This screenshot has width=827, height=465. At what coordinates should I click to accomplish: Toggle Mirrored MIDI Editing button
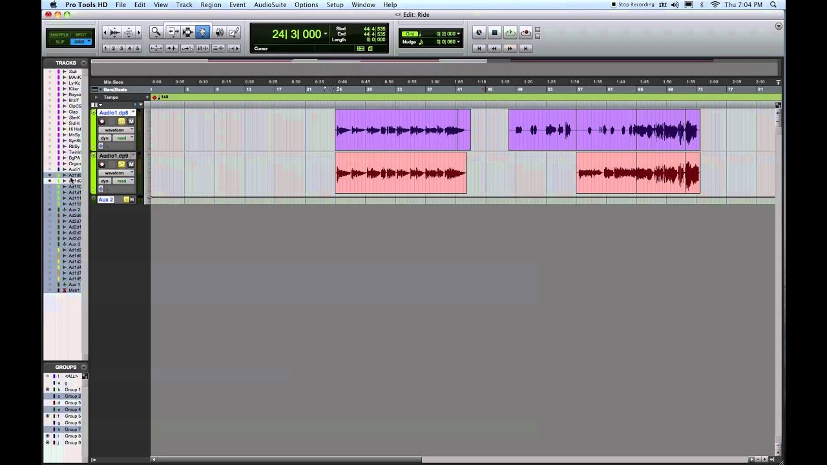(x=187, y=48)
